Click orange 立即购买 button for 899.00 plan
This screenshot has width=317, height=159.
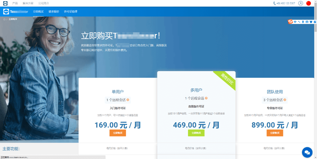click(274, 133)
